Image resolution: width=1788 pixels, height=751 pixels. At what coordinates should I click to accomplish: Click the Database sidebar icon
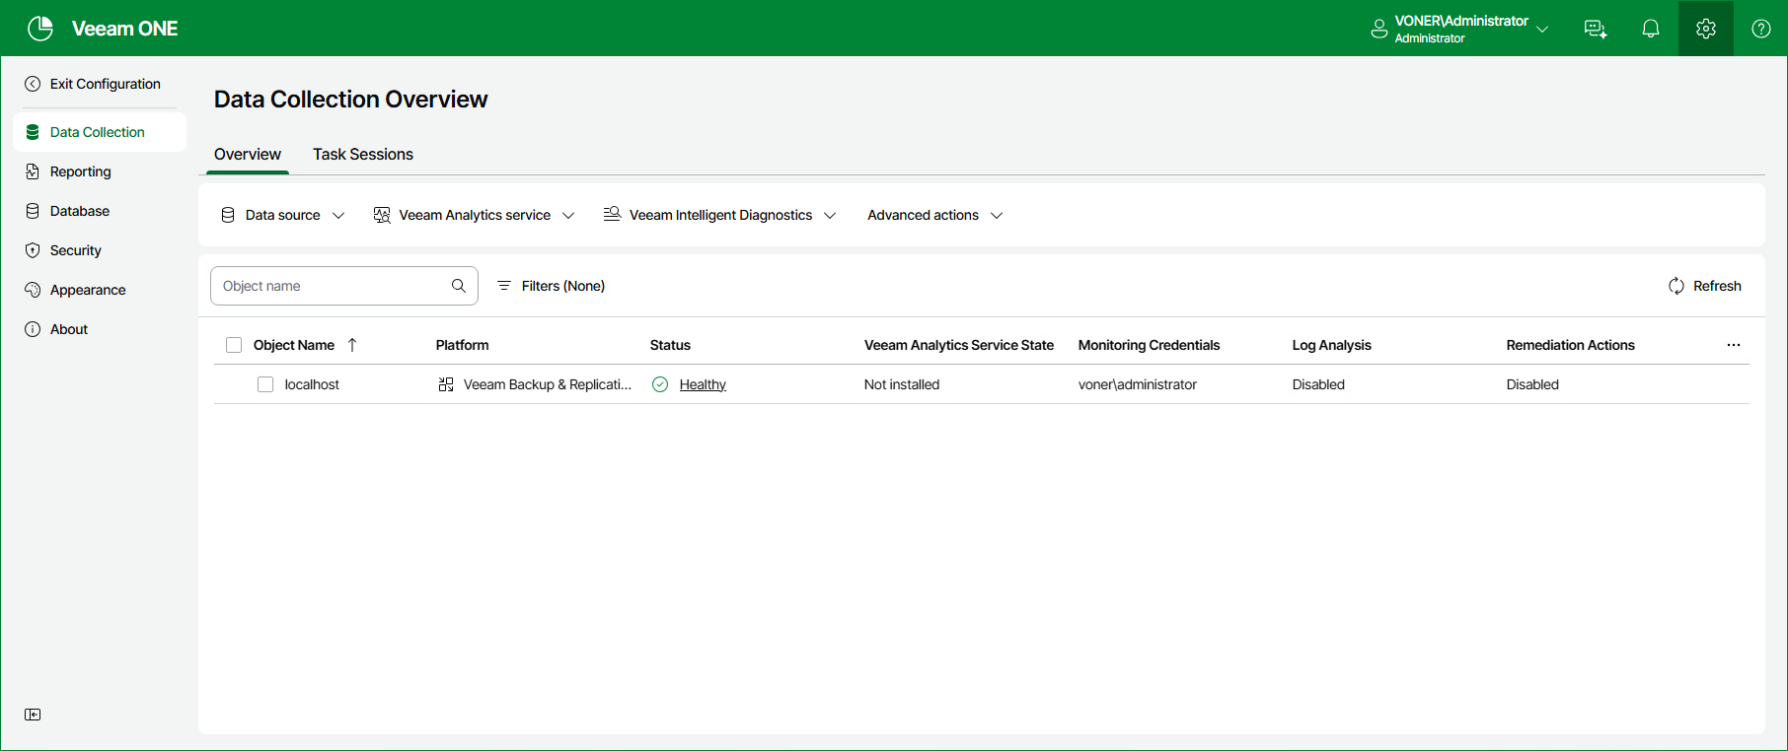(33, 211)
